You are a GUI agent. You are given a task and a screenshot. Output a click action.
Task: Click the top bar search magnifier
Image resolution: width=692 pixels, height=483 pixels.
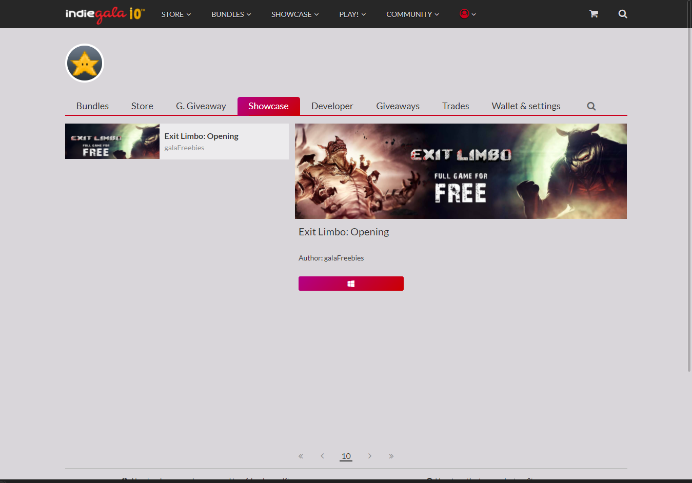[623, 14]
